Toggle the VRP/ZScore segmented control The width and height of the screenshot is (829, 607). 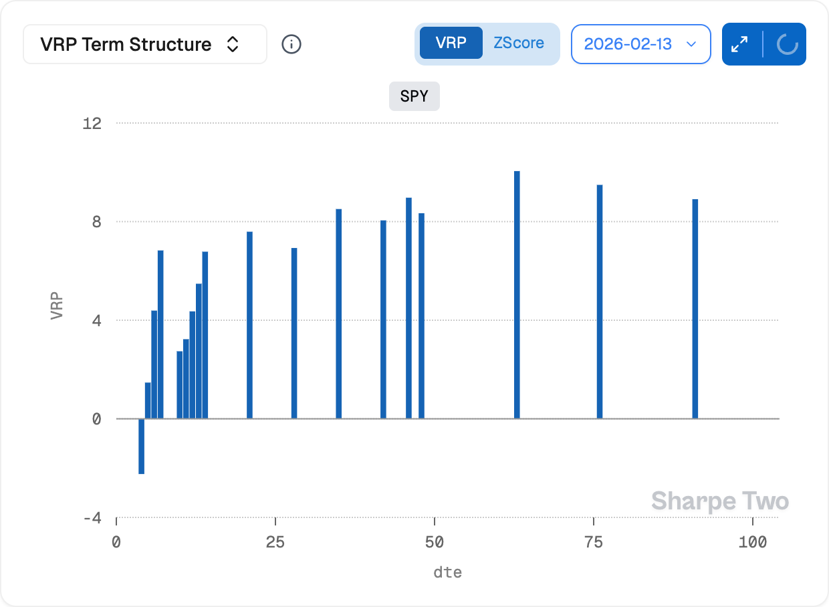click(487, 43)
